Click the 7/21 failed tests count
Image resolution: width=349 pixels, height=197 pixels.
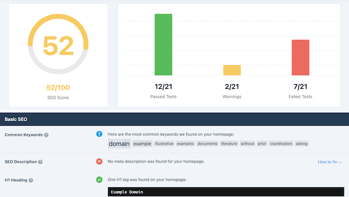[300, 87]
